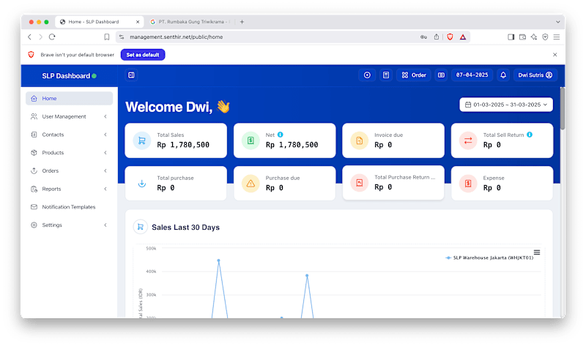Screen dimensions: 586x346
Task: Click the Total Sell Return arrows icon
Action: point(468,140)
